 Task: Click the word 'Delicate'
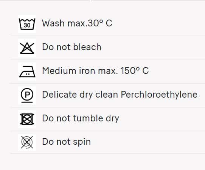(59, 95)
